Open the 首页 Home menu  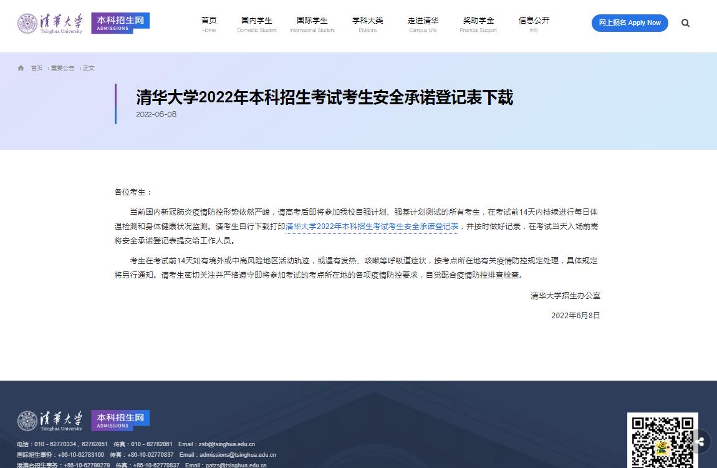pyautogui.click(x=209, y=24)
